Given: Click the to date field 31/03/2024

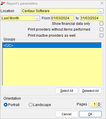Looking at the screenshot, I should [92, 18].
